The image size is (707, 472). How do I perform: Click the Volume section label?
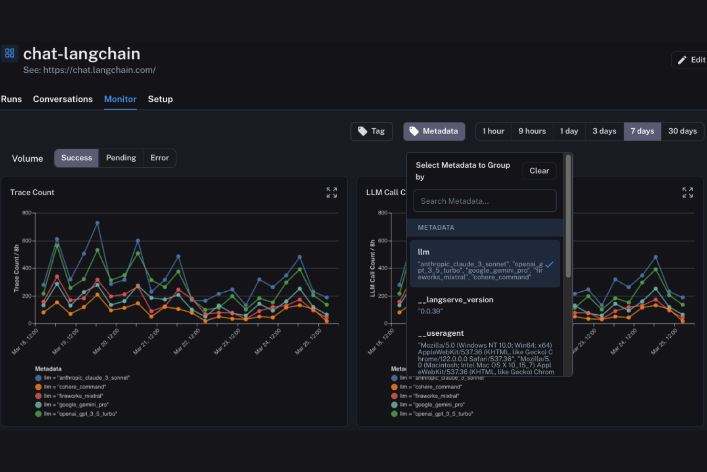click(x=27, y=158)
